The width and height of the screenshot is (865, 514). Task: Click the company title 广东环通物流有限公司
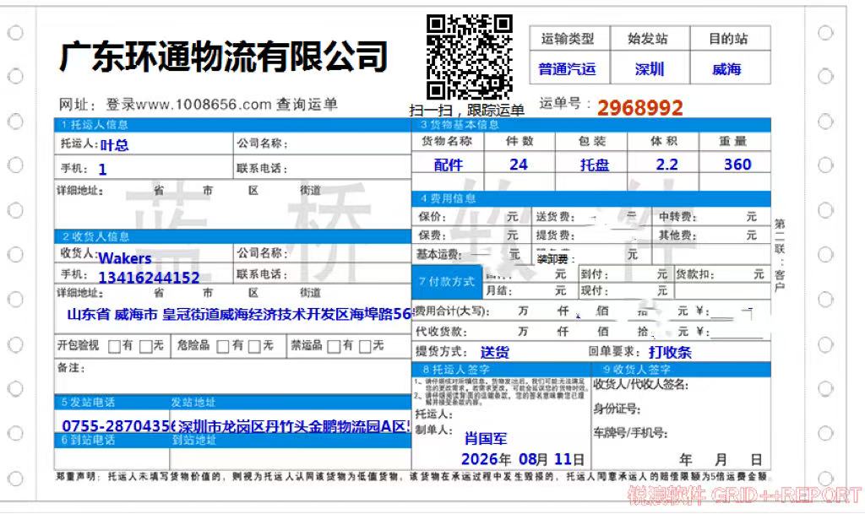(x=223, y=57)
